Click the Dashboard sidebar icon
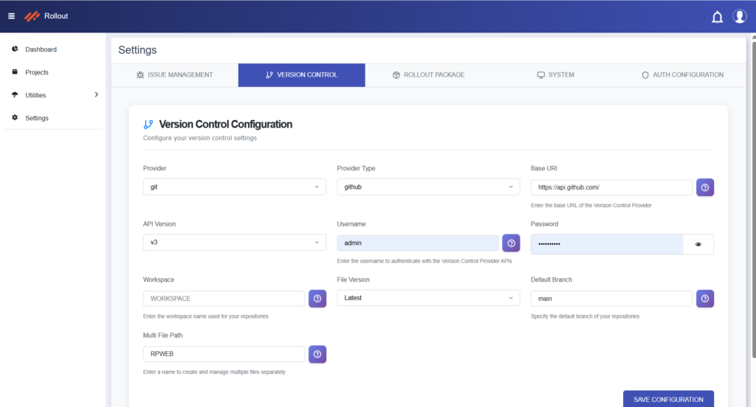This screenshot has width=756, height=407. tap(15, 49)
